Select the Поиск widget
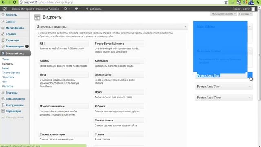This screenshot has width=261, height=147. [x=119, y=92]
